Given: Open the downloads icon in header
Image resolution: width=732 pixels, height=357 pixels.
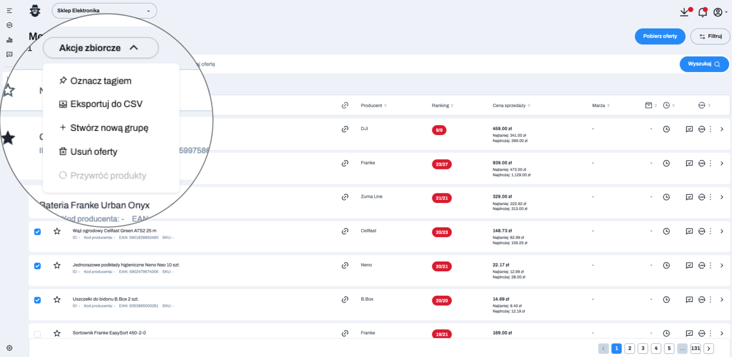Looking at the screenshot, I should click(x=685, y=12).
